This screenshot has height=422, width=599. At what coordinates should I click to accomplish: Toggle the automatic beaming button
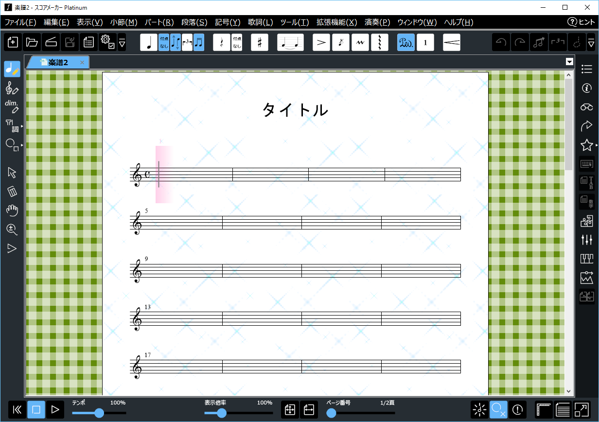199,43
